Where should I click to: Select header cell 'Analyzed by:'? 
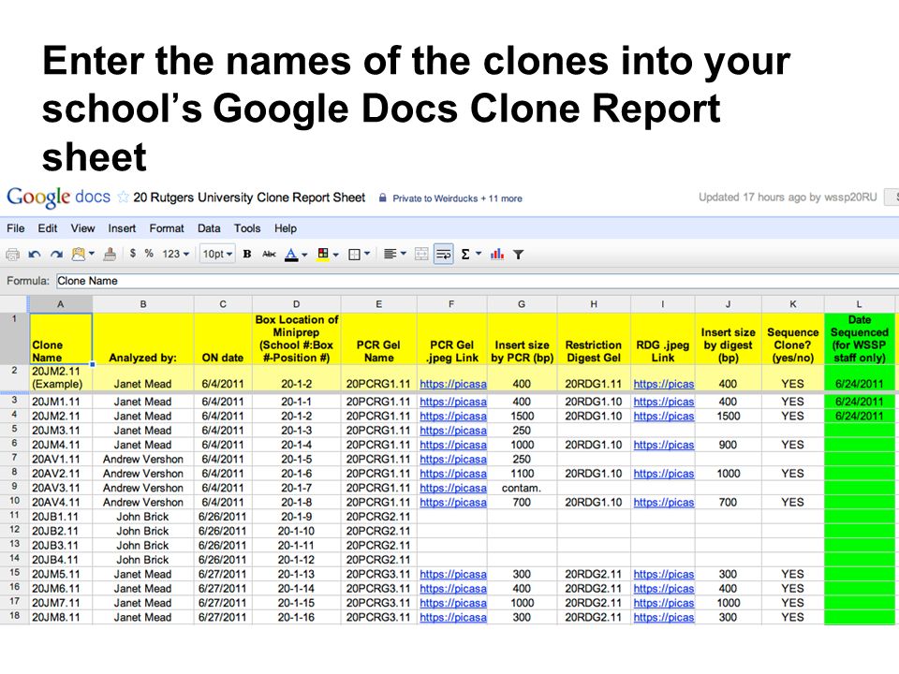tap(142, 339)
